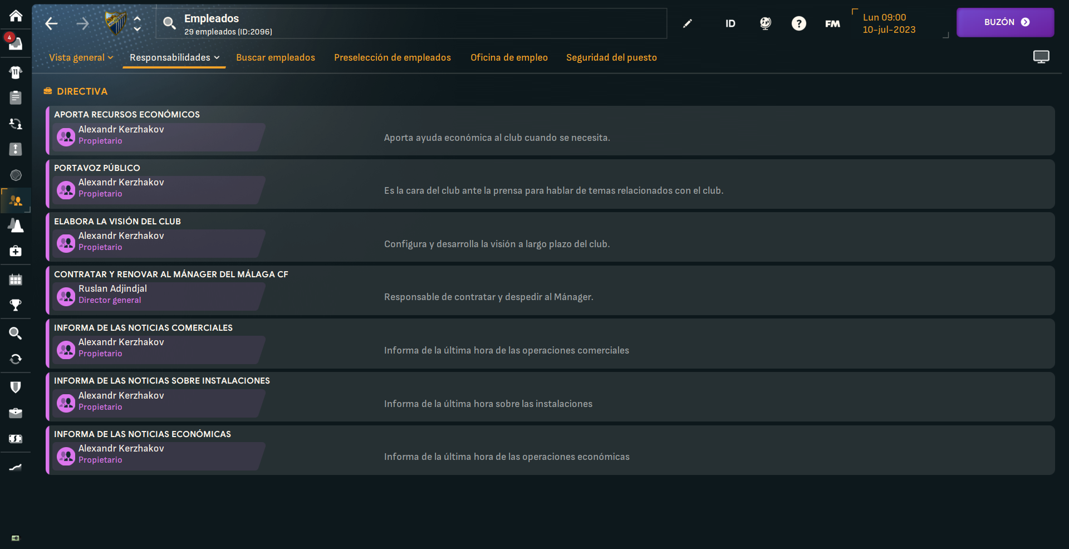Click the club switcher up/down arrows
Viewport: 1069px width, 549px height.
pos(137,23)
